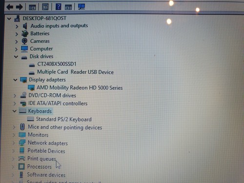The height and width of the screenshot is (183, 244).
Task: Expand the Computer category
Action: pos(16,49)
